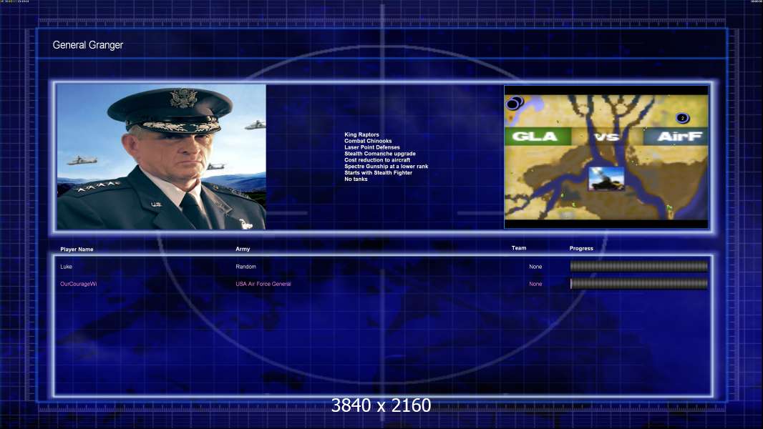Click the 'No tanks' text line

[356, 179]
